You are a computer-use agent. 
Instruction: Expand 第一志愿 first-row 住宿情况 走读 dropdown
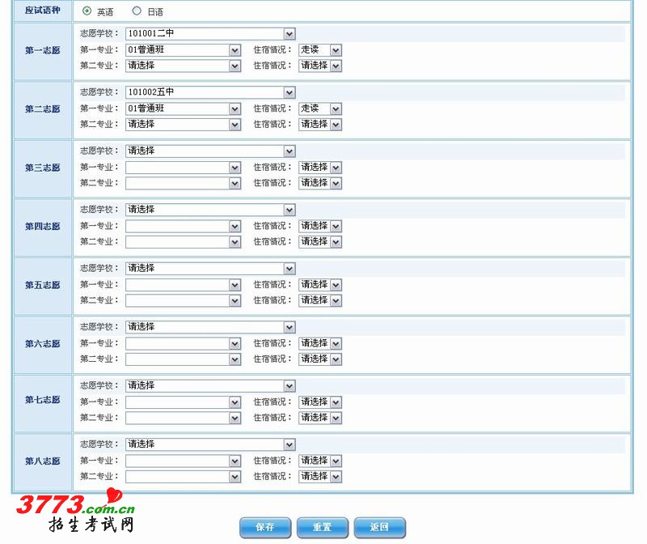(320, 50)
